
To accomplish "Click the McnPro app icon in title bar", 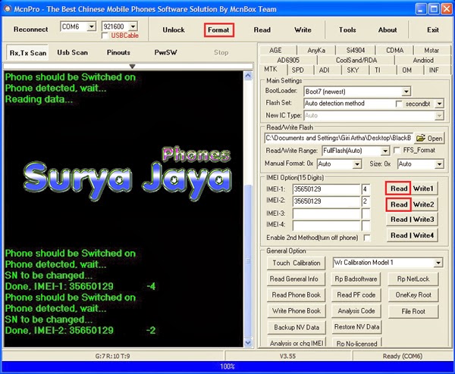I will point(8,9).
